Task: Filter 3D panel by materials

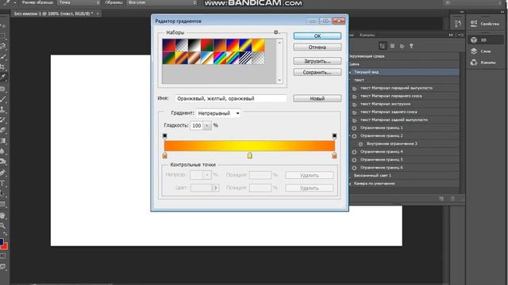Action: (x=402, y=46)
